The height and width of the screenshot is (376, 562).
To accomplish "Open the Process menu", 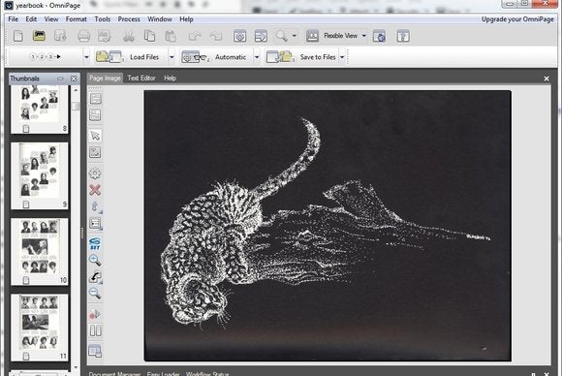I will [x=129, y=19].
